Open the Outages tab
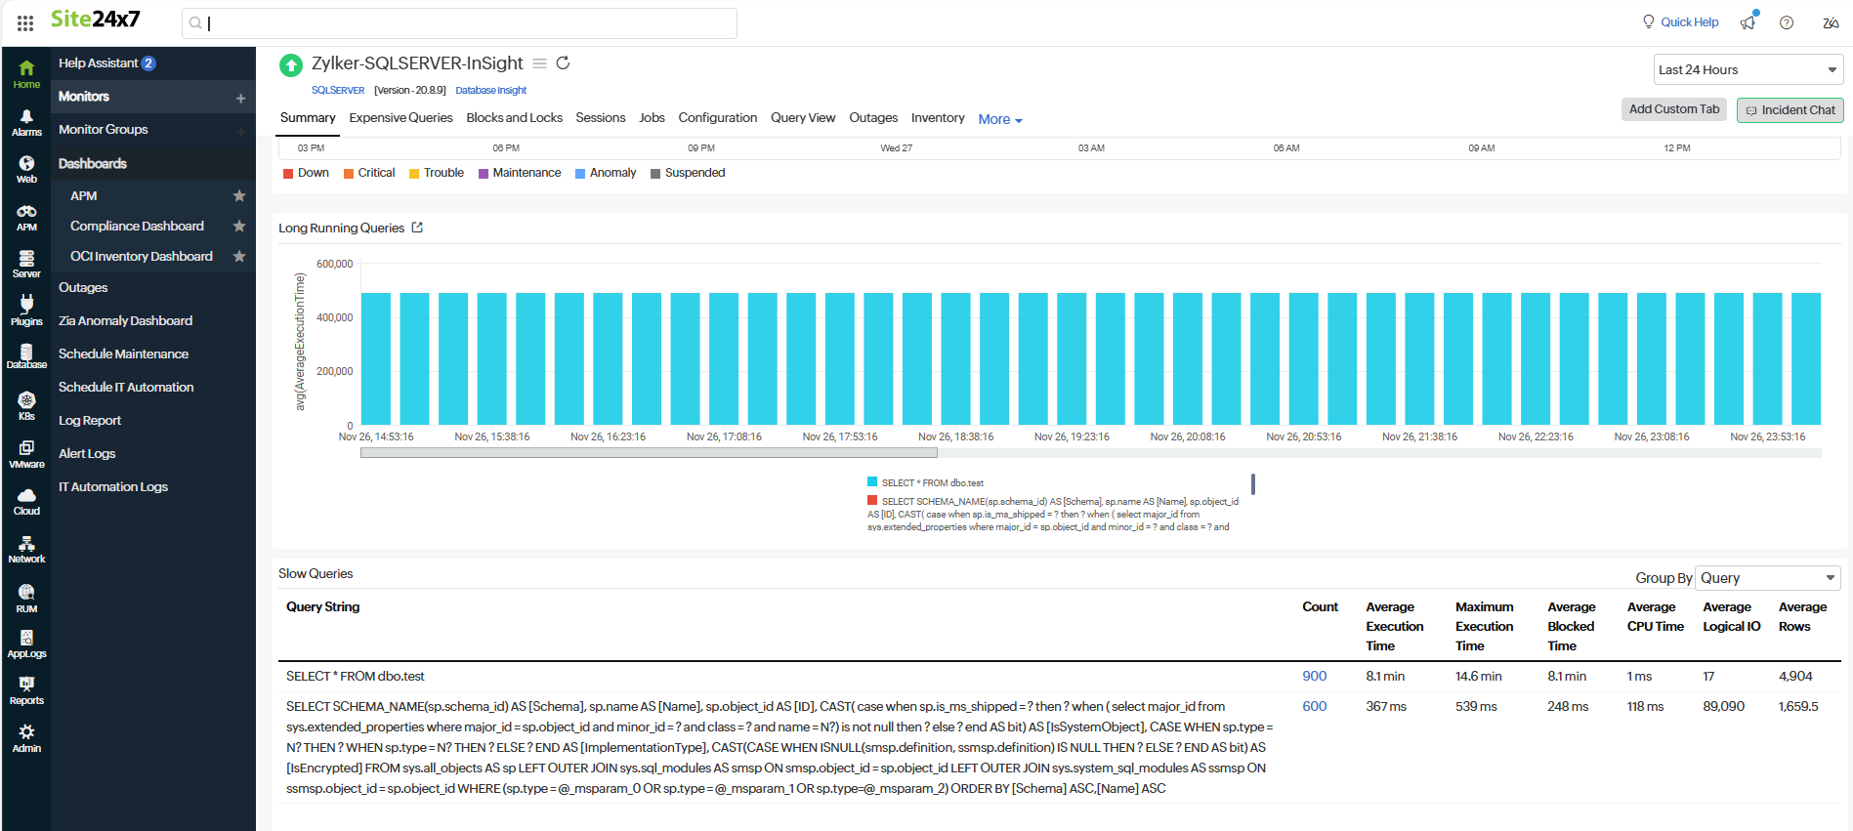This screenshot has width=1853, height=831. [872, 117]
